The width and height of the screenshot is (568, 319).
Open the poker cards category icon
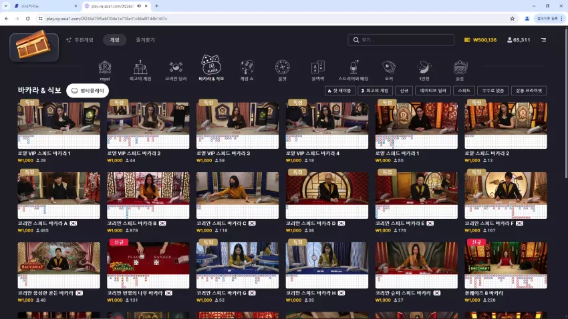[389, 71]
